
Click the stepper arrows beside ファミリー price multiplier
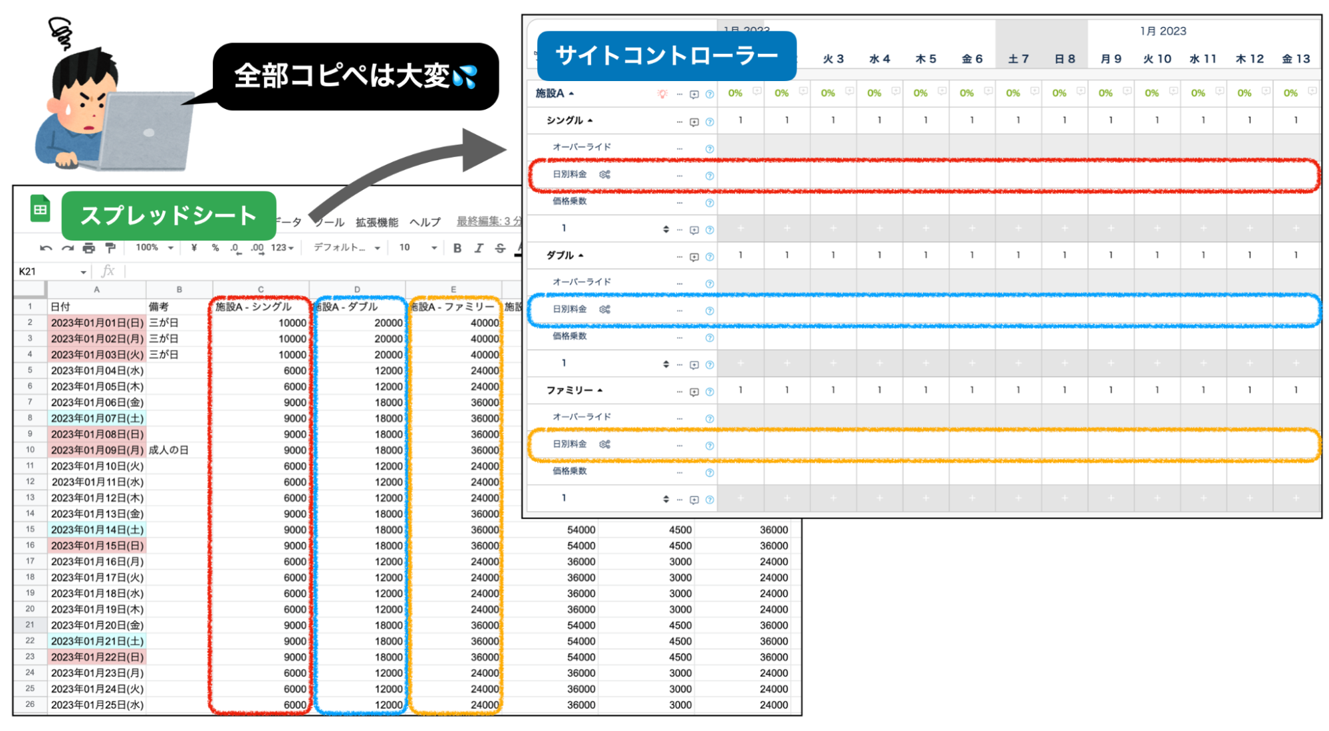pos(665,498)
